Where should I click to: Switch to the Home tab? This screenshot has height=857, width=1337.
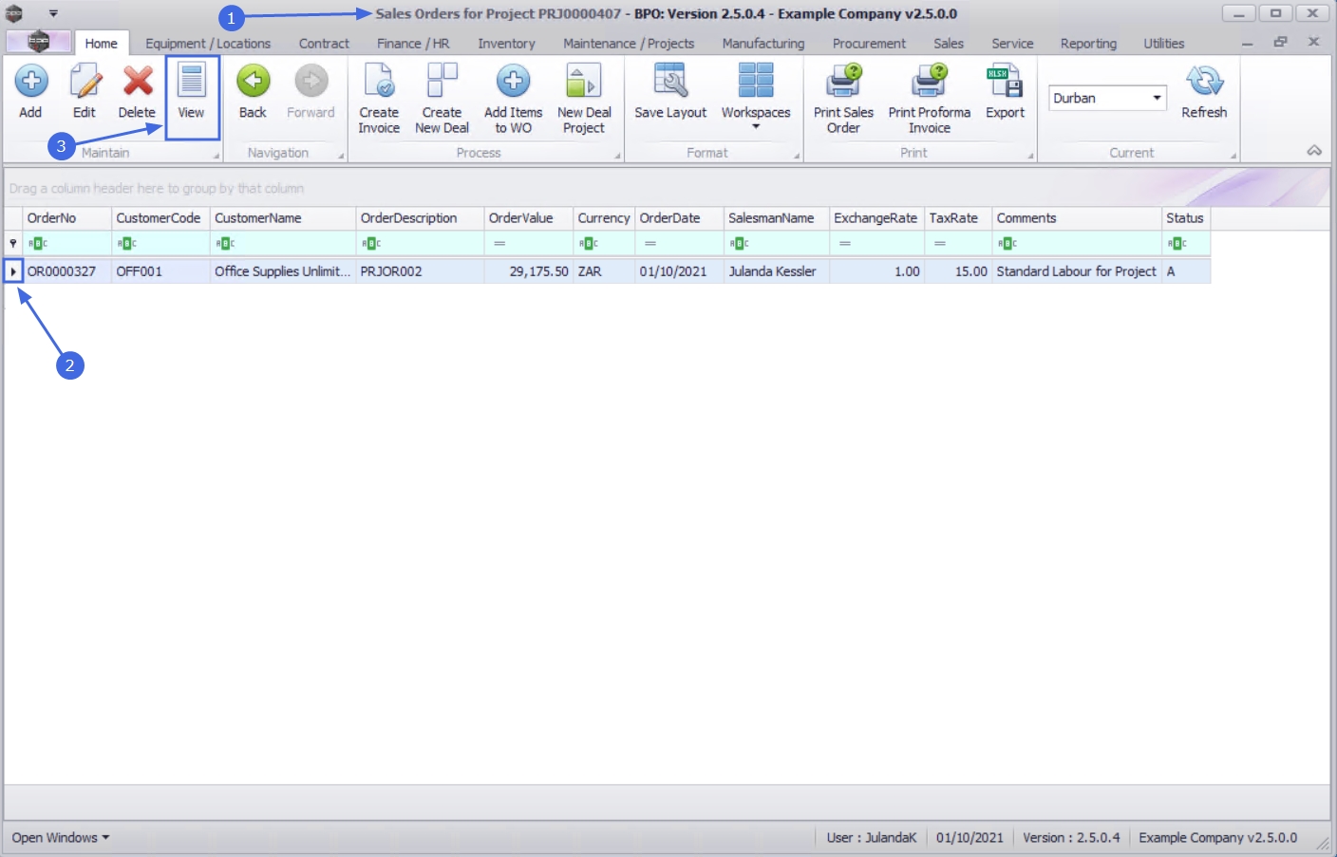(x=101, y=44)
